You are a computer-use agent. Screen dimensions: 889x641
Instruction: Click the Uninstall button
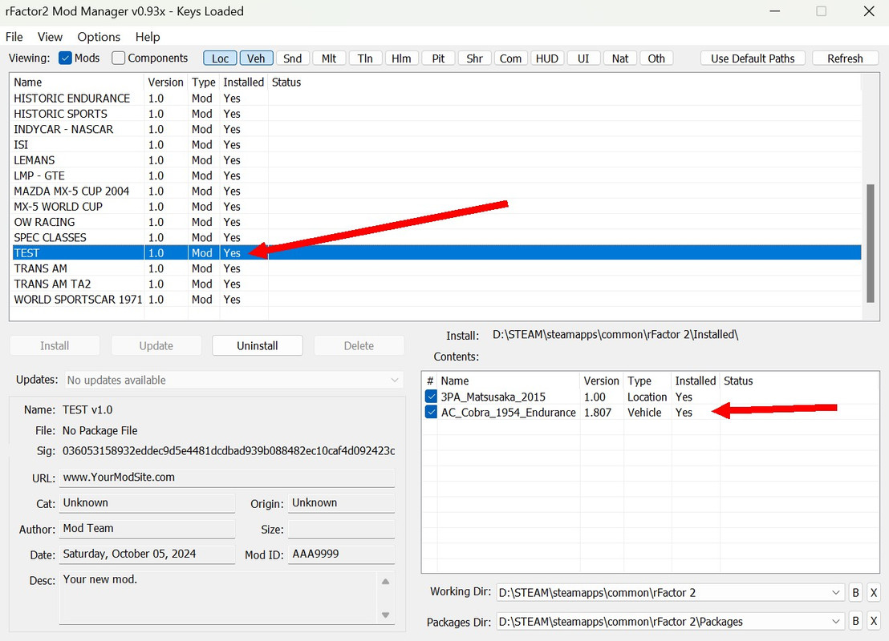pos(258,345)
